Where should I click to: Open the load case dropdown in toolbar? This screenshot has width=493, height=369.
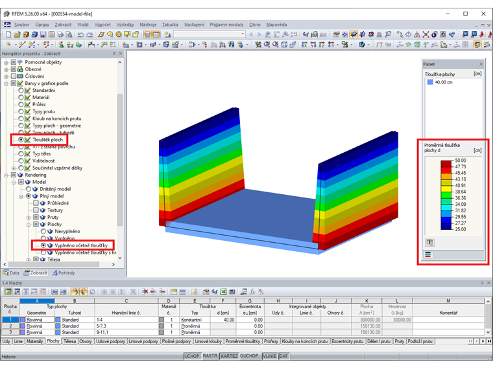[243, 34]
